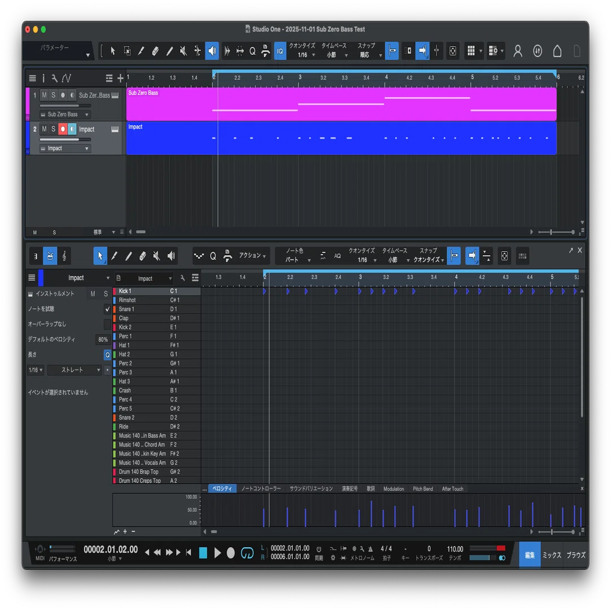
Task: Select the Bend tool in main toolbar
Action: point(198,51)
